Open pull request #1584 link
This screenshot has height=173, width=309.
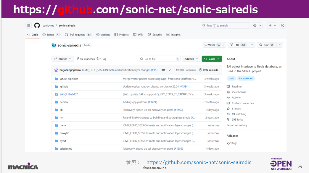click(184, 87)
